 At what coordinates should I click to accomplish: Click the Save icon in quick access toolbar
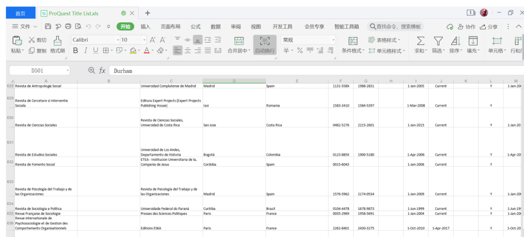pos(48,26)
